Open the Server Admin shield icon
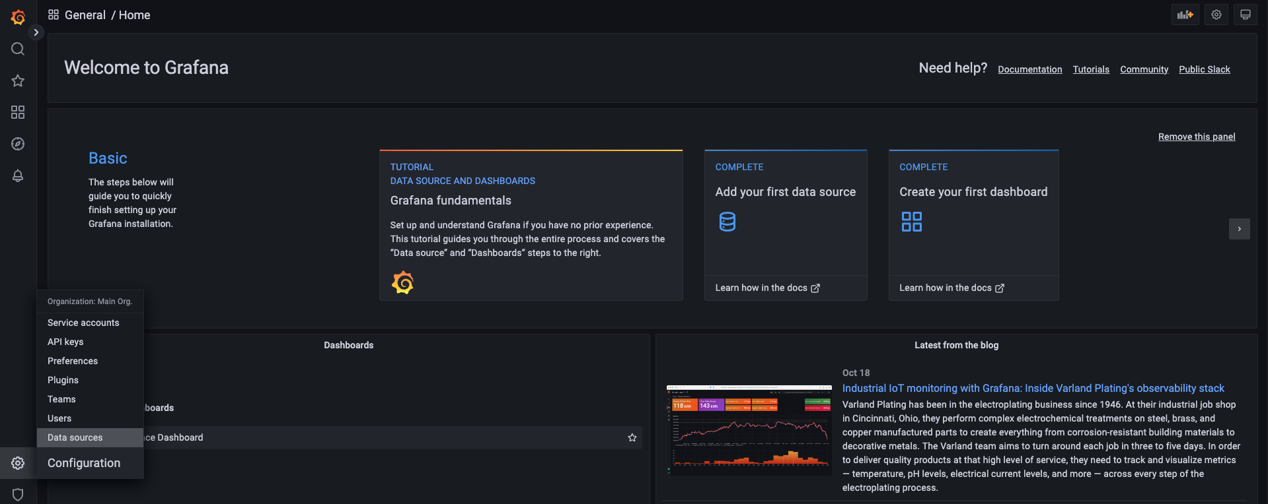Viewport: 1268px width, 504px height. [18, 494]
